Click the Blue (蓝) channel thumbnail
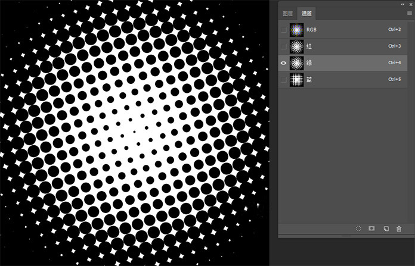The image size is (415, 266). (297, 80)
